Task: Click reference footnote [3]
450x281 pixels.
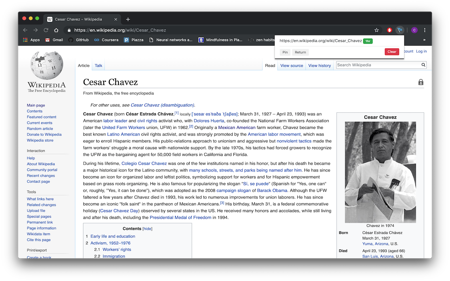Action: [222, 203]
